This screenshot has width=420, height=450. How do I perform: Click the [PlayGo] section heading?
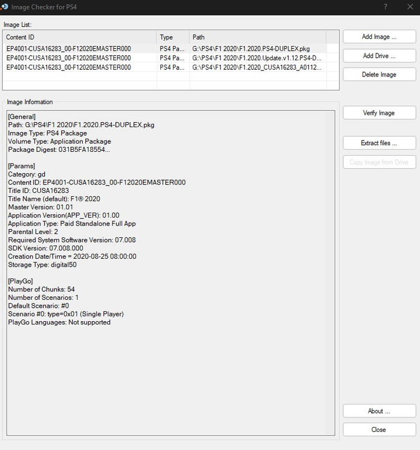pos(20,281)
